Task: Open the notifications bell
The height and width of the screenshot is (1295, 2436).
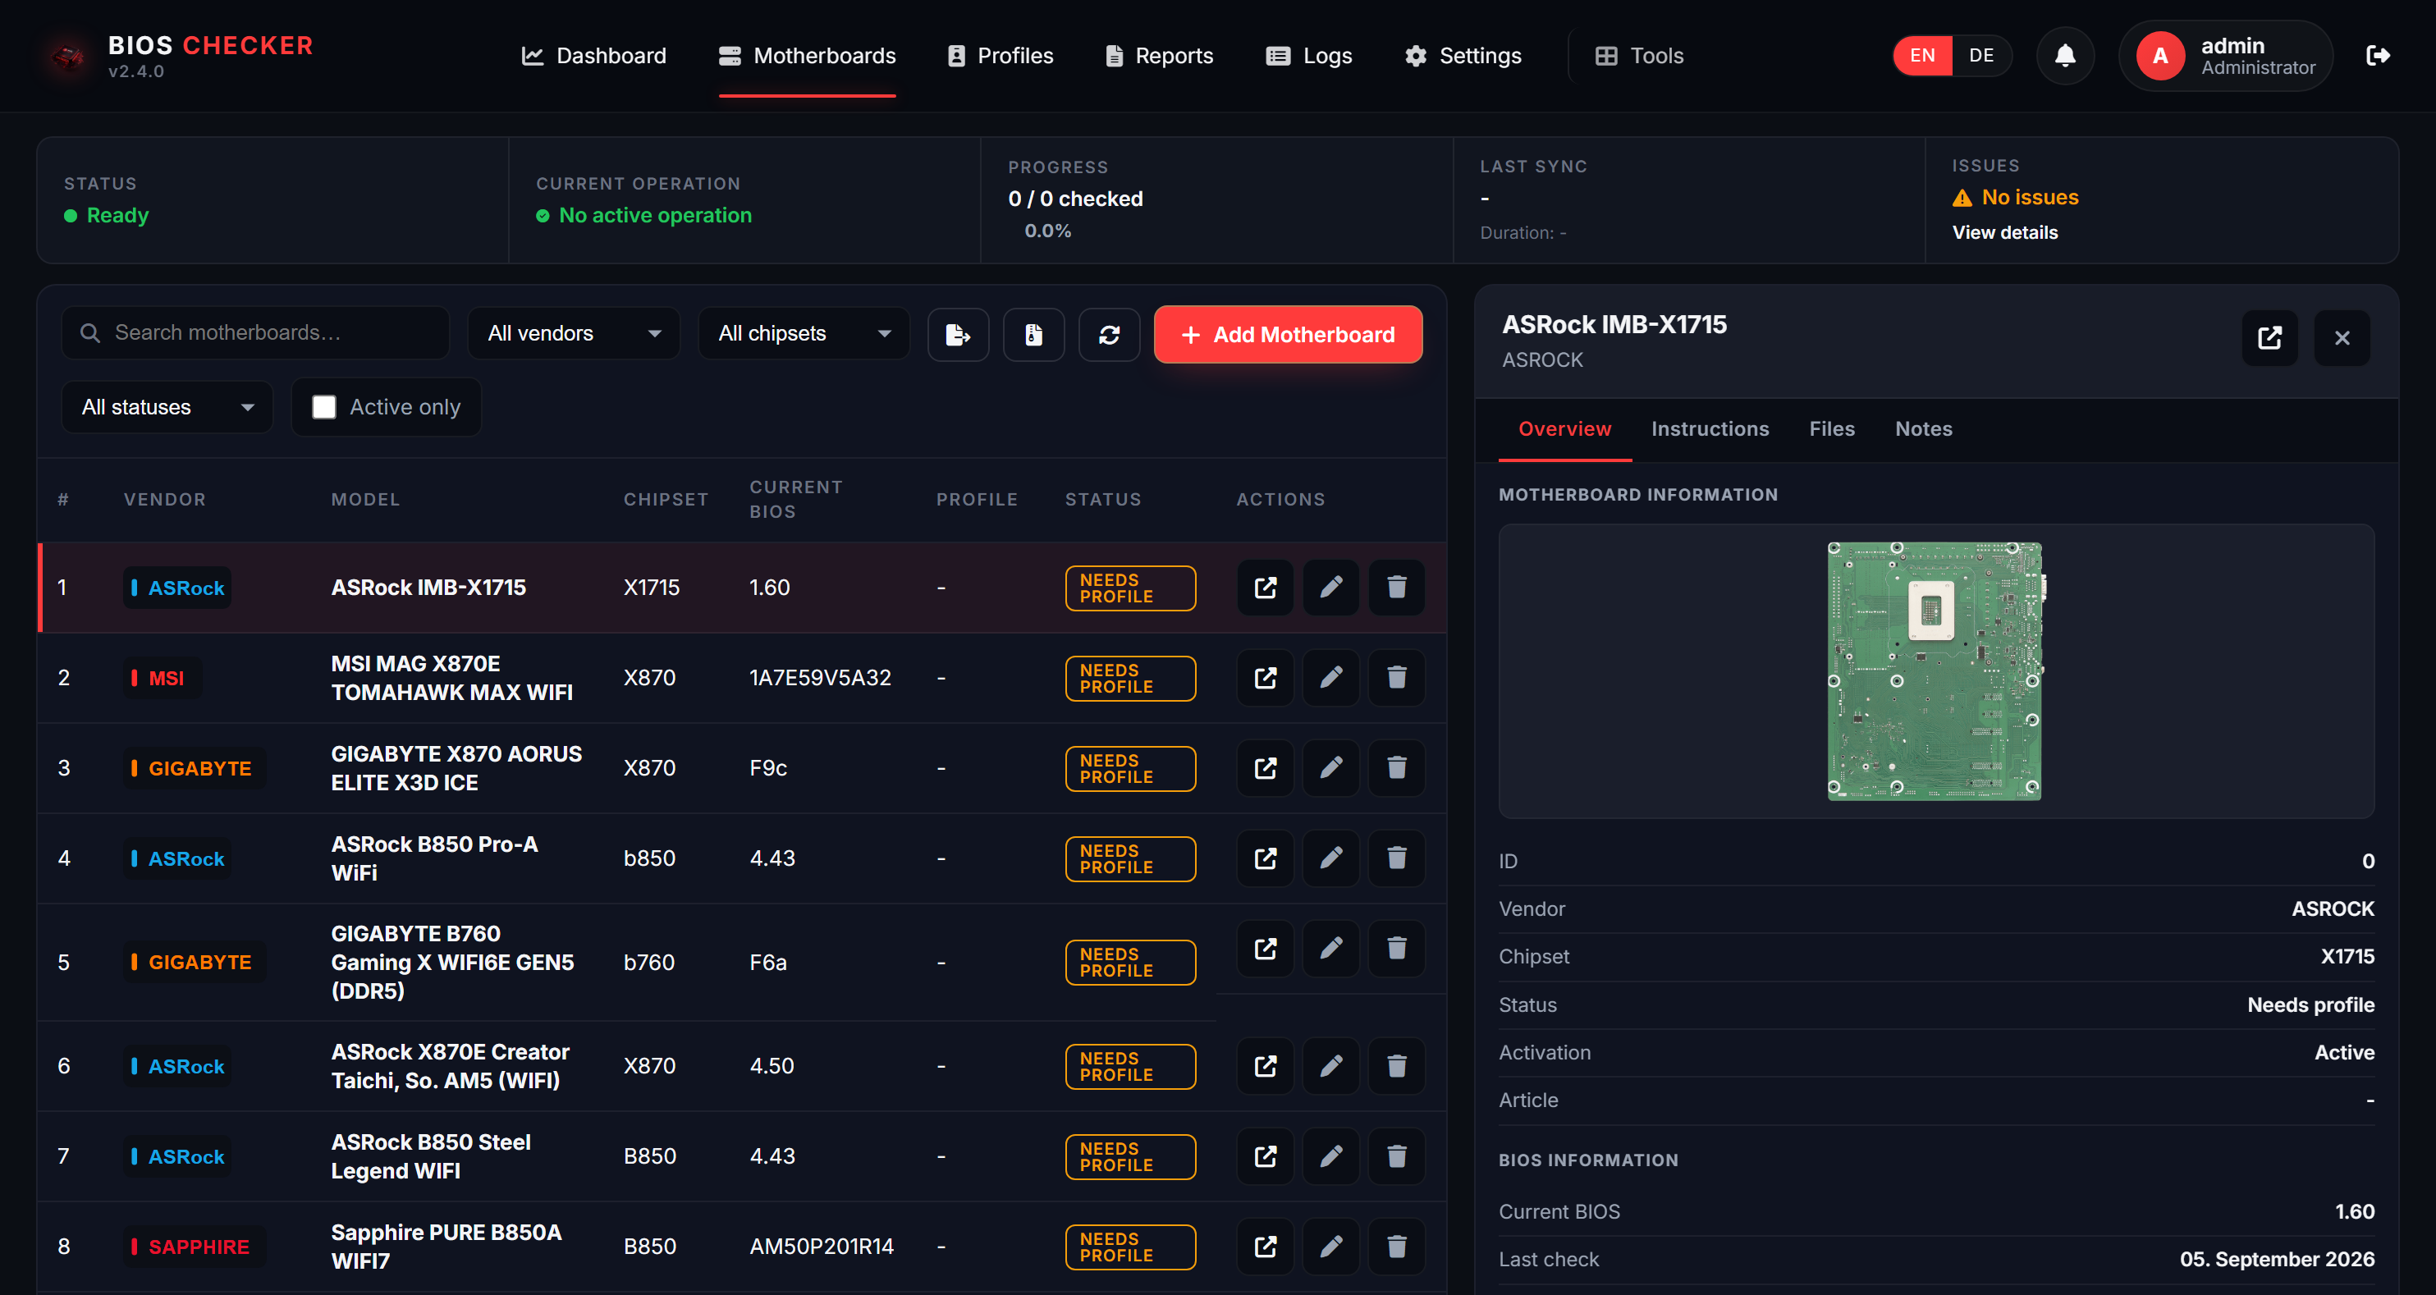Action: tap(2064, 56)
